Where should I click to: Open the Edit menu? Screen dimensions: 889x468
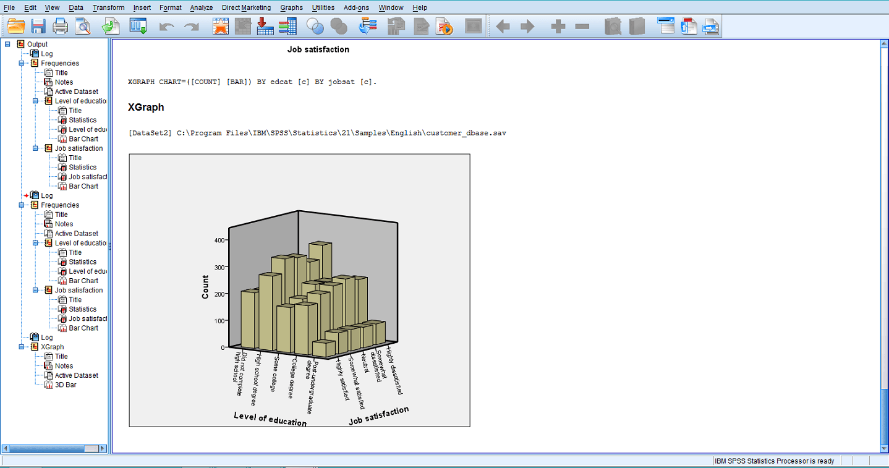(30, 7)
